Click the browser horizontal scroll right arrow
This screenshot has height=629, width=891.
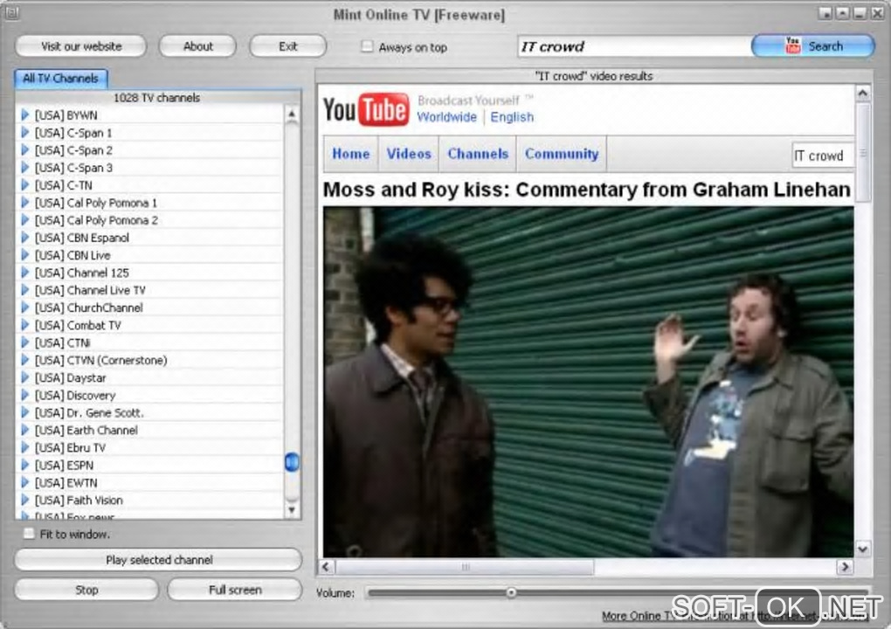[845, 566]
